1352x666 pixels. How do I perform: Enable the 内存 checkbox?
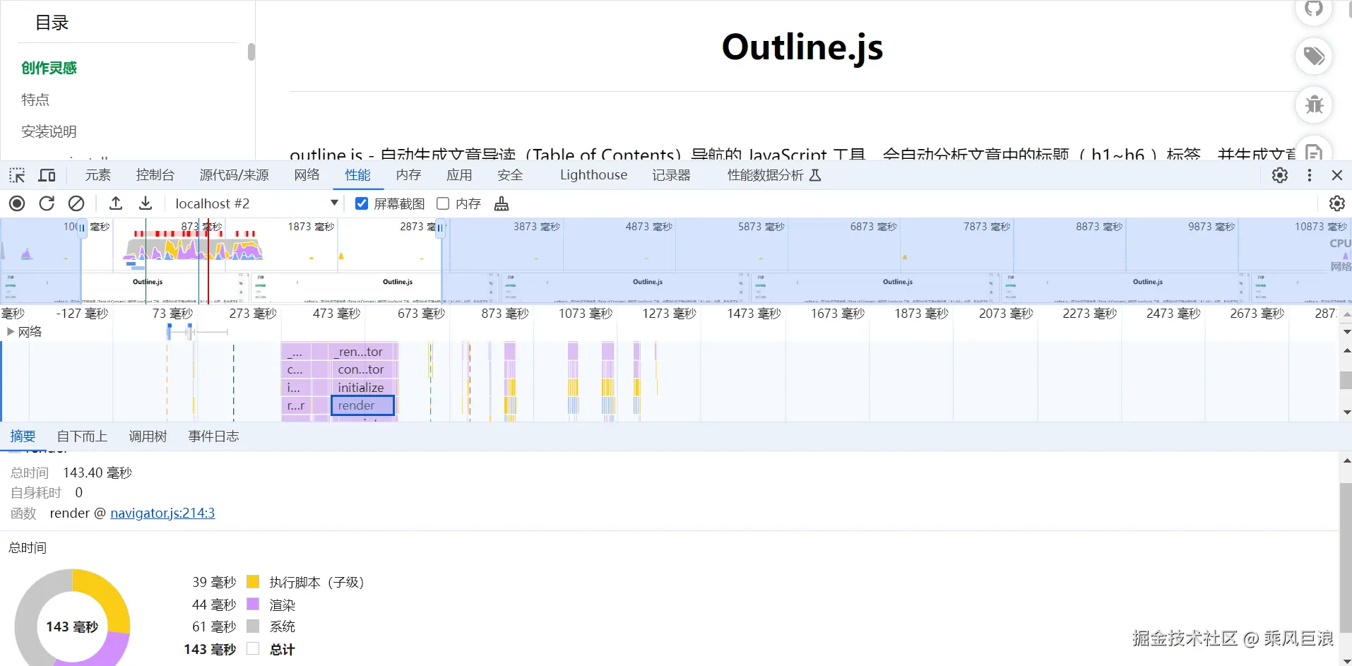tap(443, 203)
